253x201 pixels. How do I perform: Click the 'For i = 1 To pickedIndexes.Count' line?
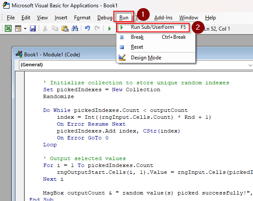(x=98, y=166)
